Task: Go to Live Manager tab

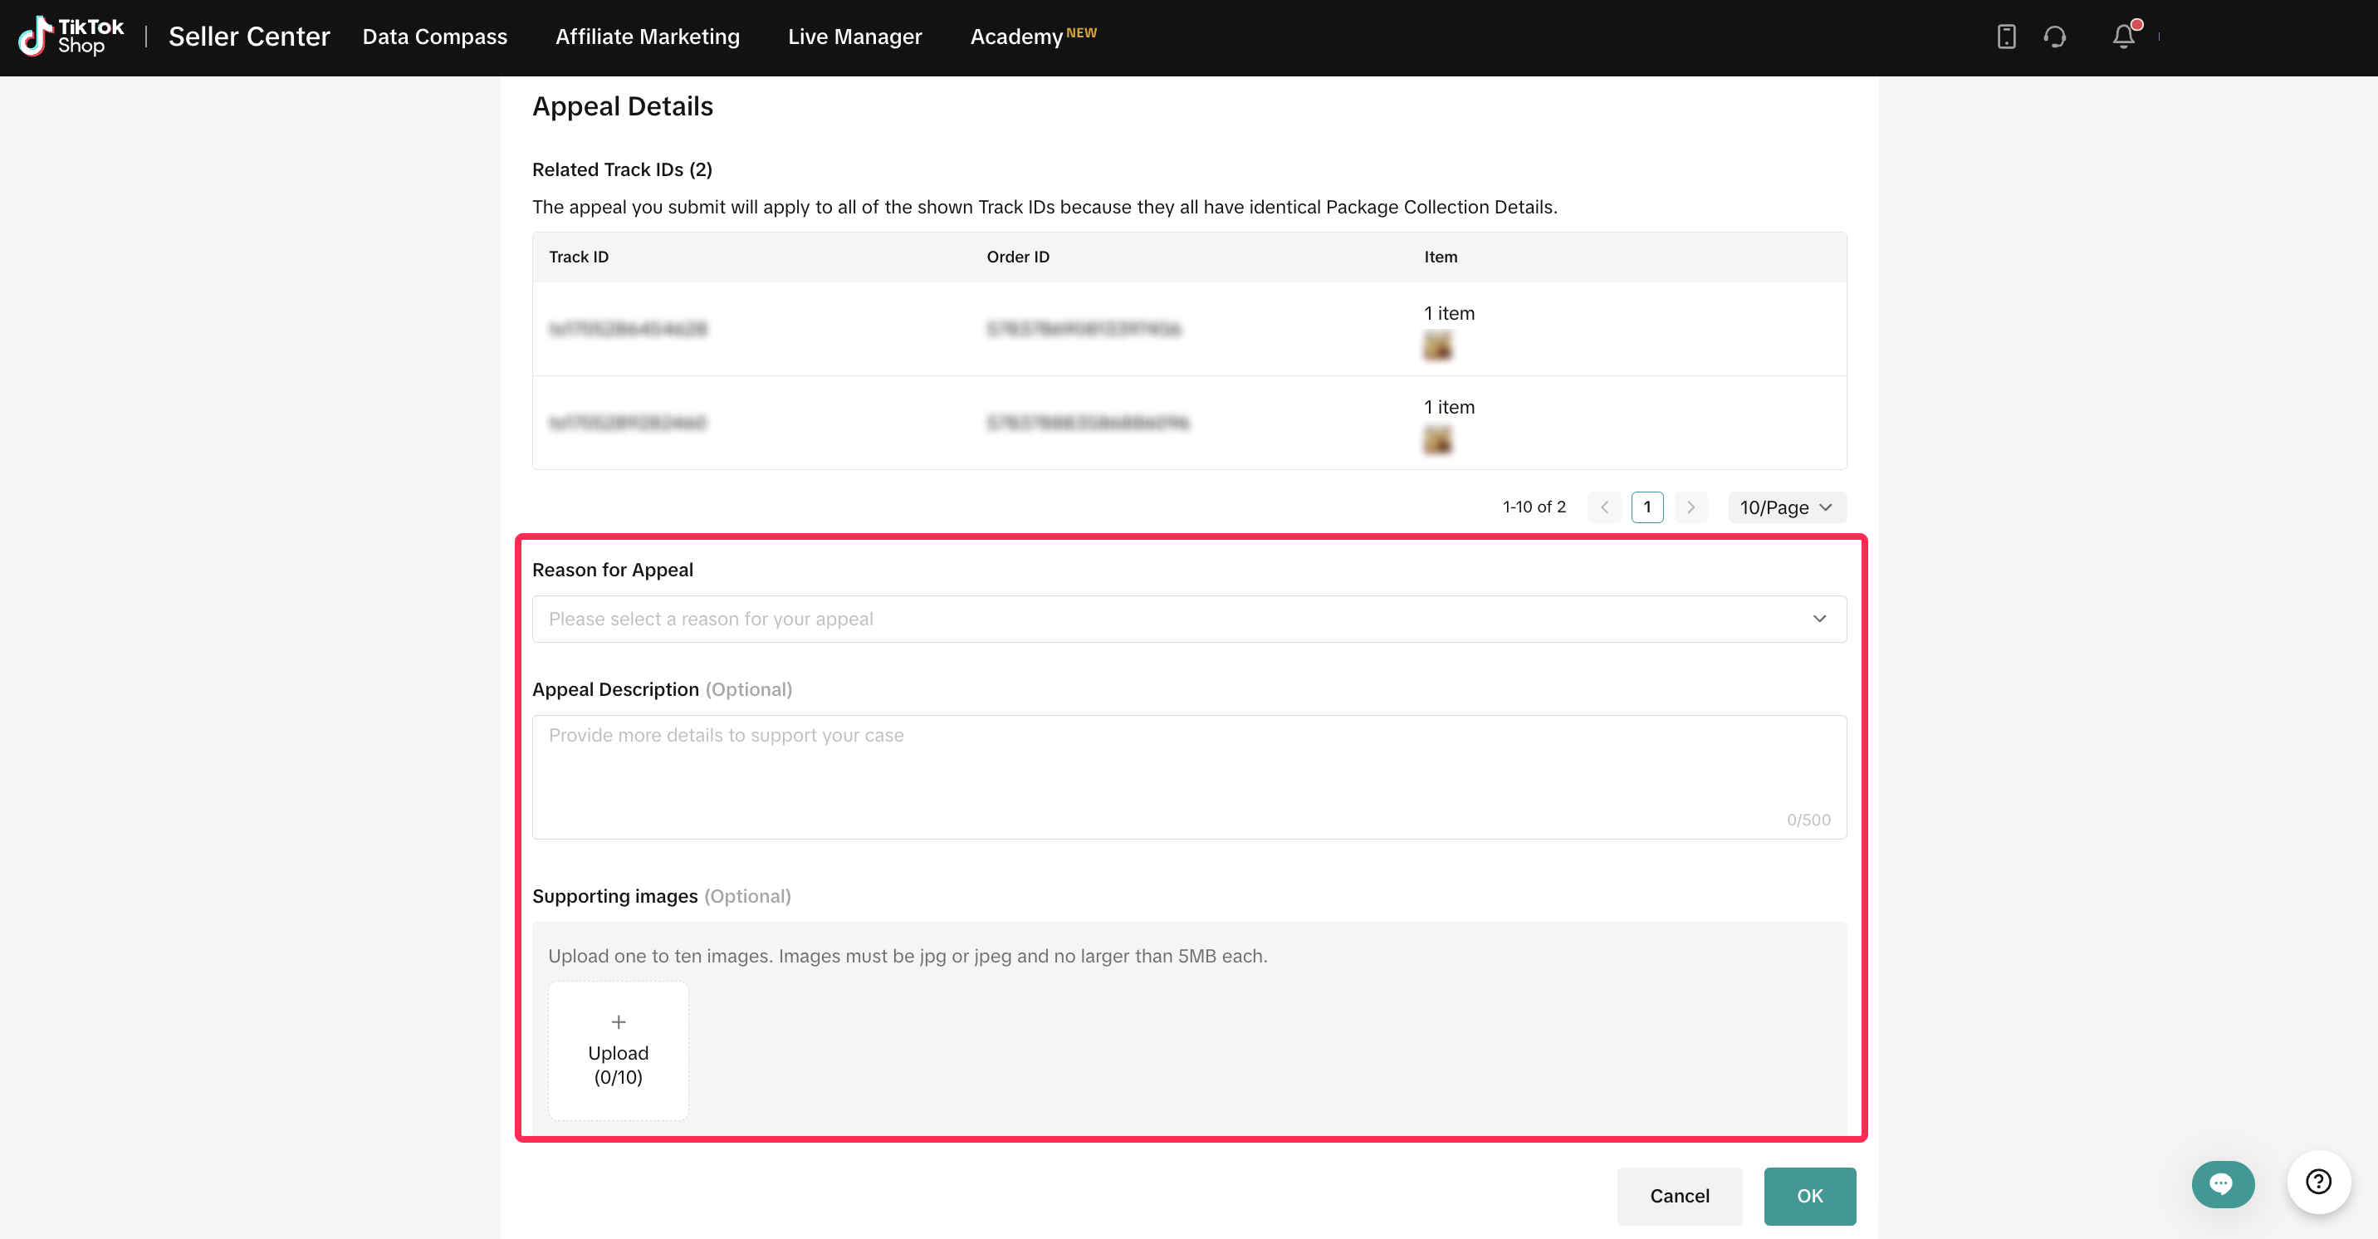Action: coord(854,37)
